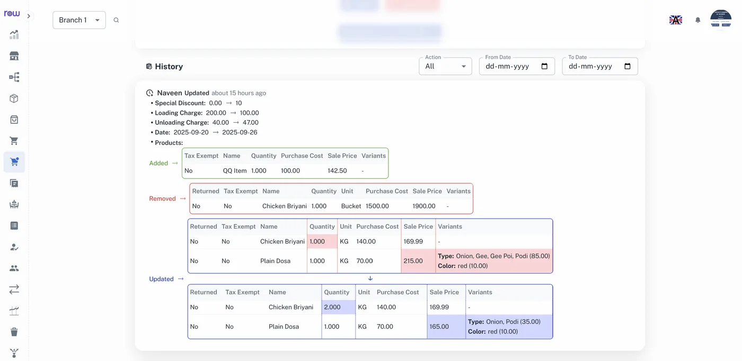Viewport: 742px width, 361px height.
Task: Open the user profile avatar
Action: coord(721,20)
